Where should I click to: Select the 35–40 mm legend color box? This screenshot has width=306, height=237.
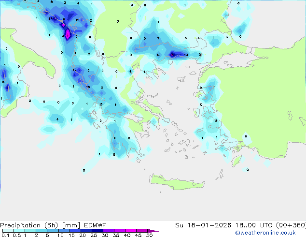coord(119,231)
